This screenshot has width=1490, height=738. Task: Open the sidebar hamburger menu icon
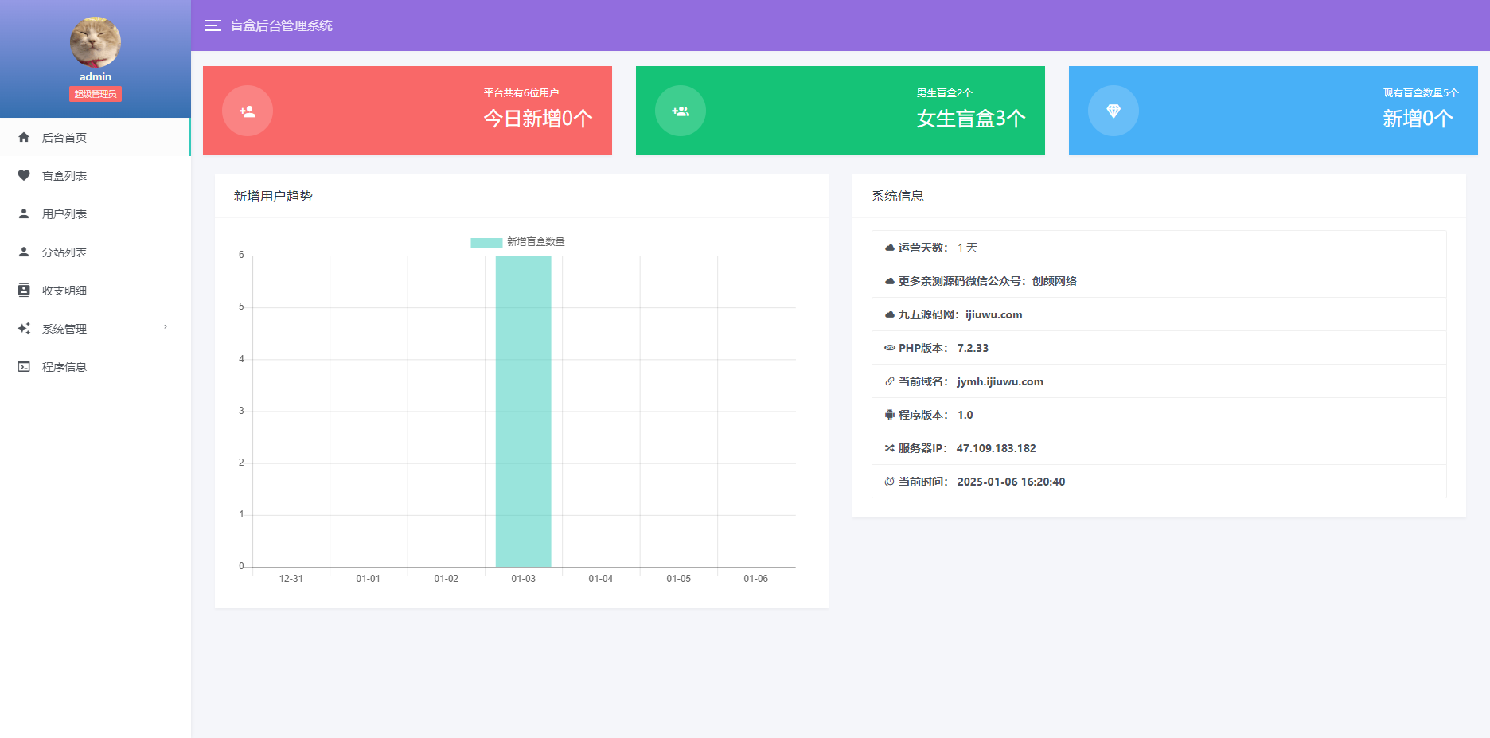212,25
